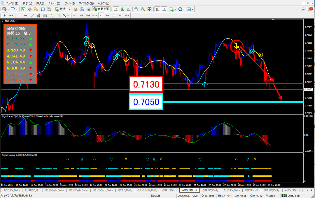Select the horizontal line drawing tool
Screen dimensions: 315x198
[x=26, y=15]
